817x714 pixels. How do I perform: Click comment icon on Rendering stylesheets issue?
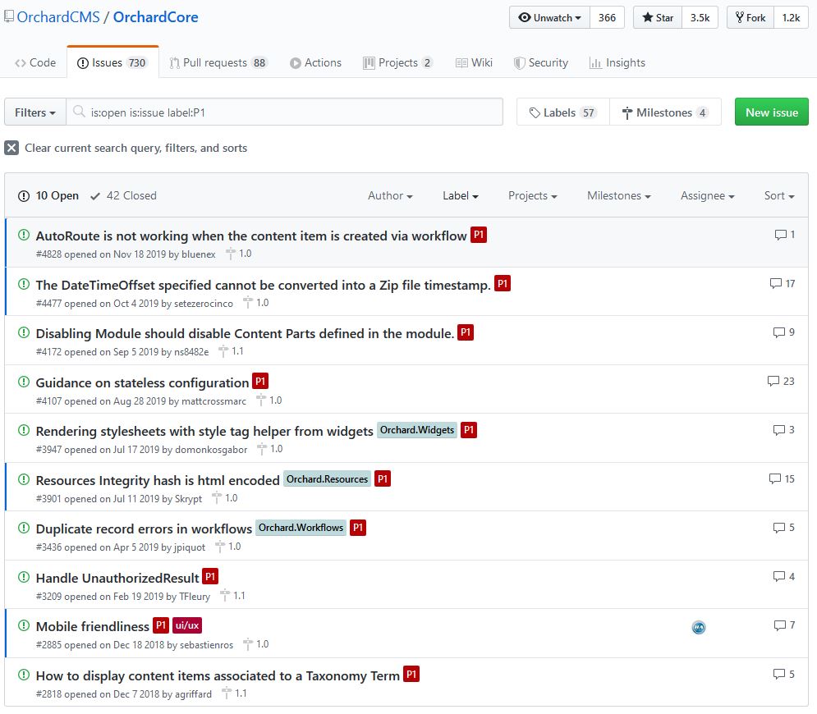[779, 430]
